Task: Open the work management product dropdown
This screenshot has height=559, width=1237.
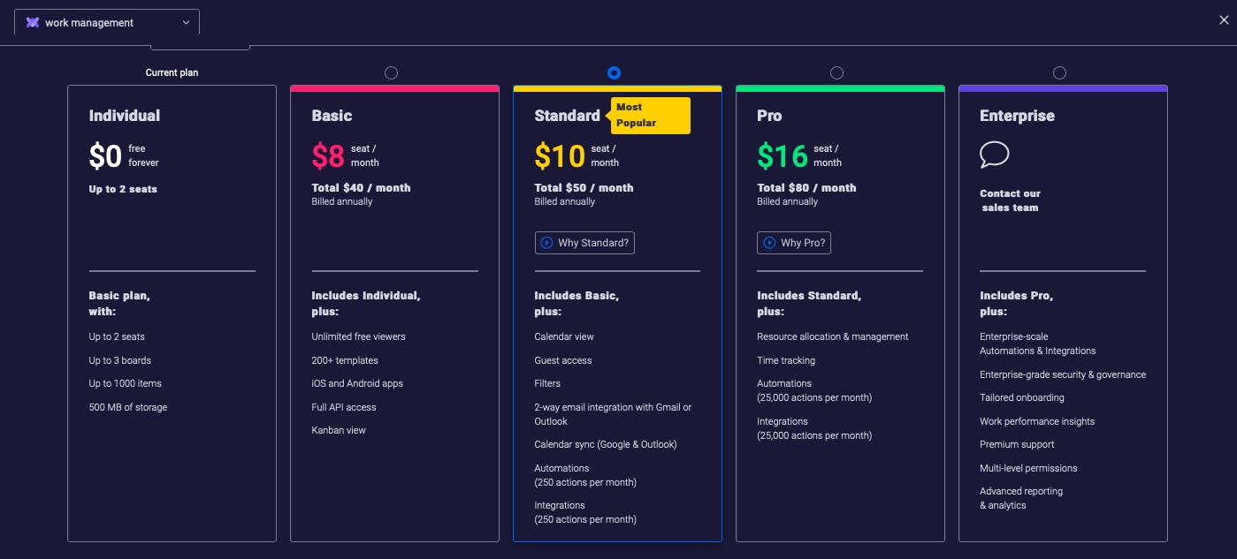Action: pyautogui.click(x=106, y=21)
